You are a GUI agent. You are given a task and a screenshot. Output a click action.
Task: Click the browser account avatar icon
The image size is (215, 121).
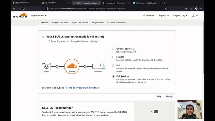196,9
